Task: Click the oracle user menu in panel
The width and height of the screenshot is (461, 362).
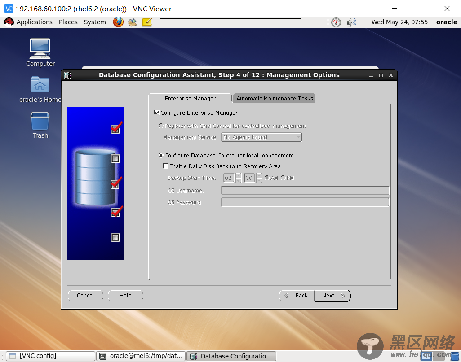Action: tap(446, 22)
